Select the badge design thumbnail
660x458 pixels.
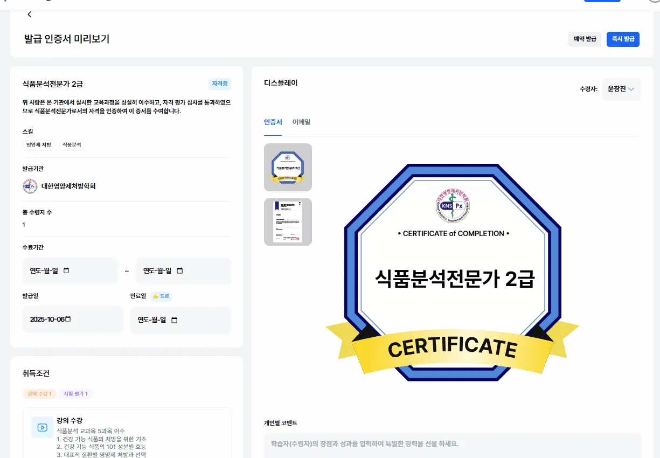[288, 167]
